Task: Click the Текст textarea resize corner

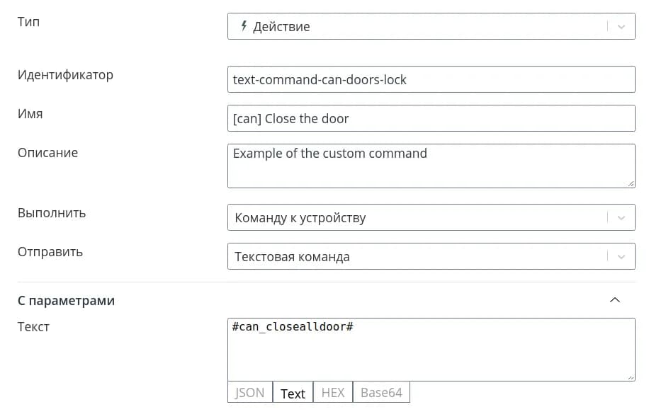Action: pos(631,377)
